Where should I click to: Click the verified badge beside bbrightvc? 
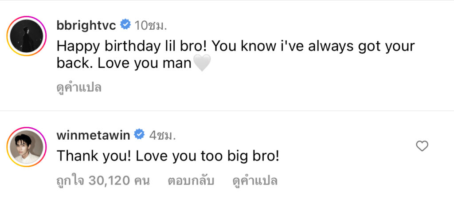click(x=125, y=25)
